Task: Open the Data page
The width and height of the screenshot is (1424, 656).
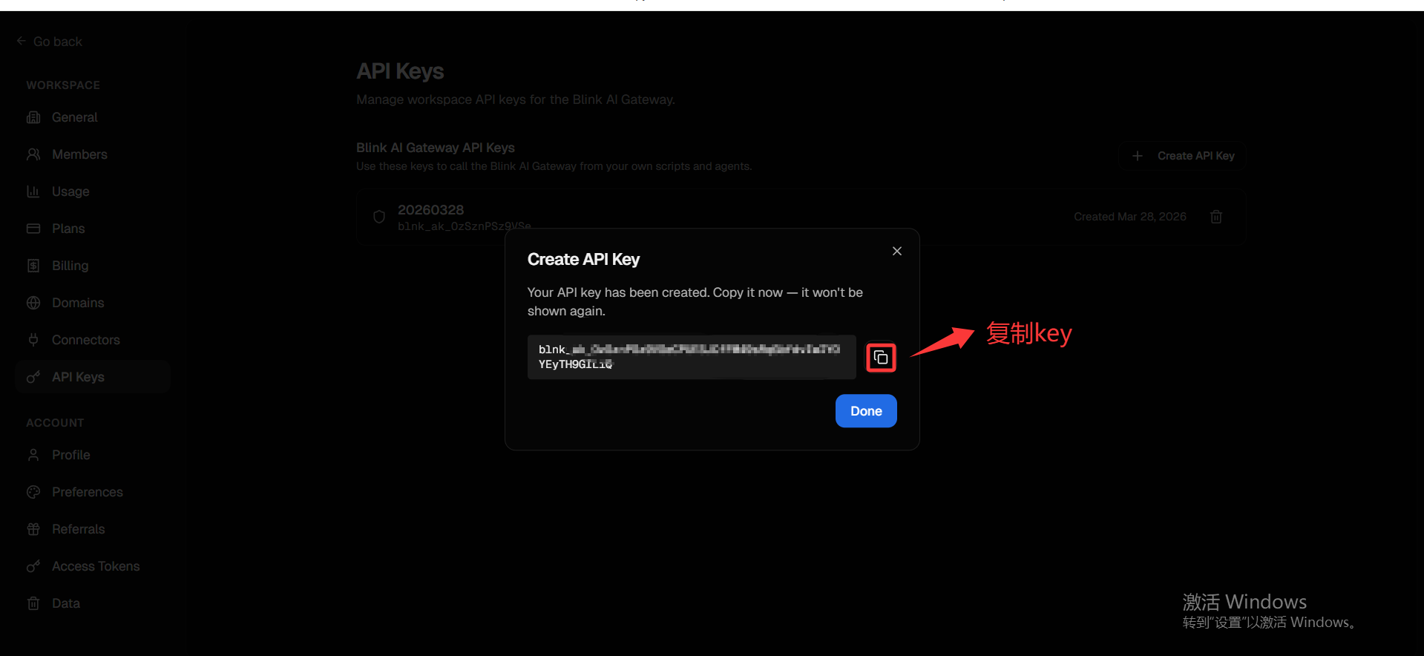Action: [93, 603]
